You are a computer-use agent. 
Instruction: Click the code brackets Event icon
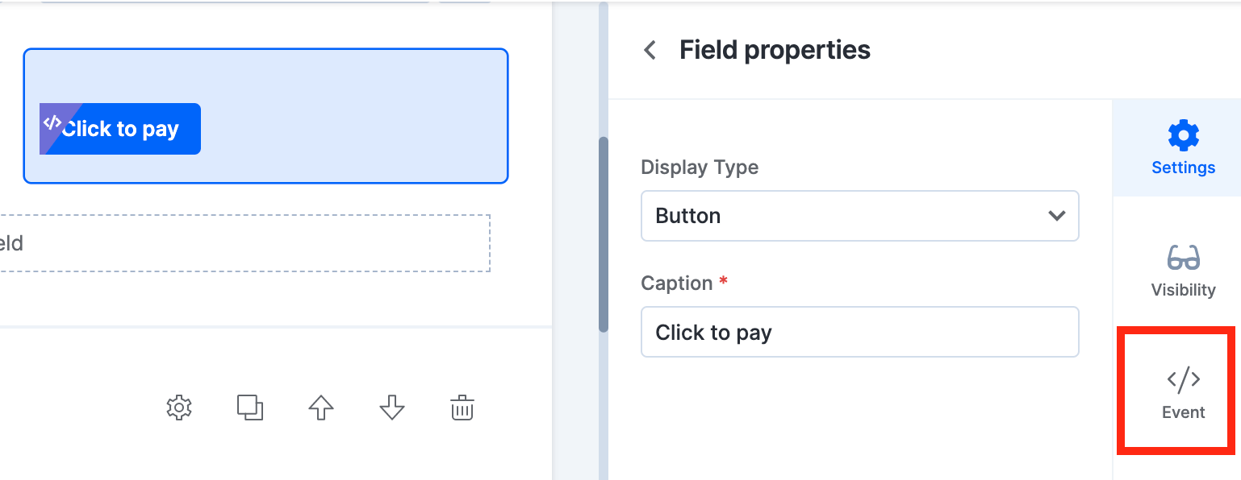(1184, 379)
